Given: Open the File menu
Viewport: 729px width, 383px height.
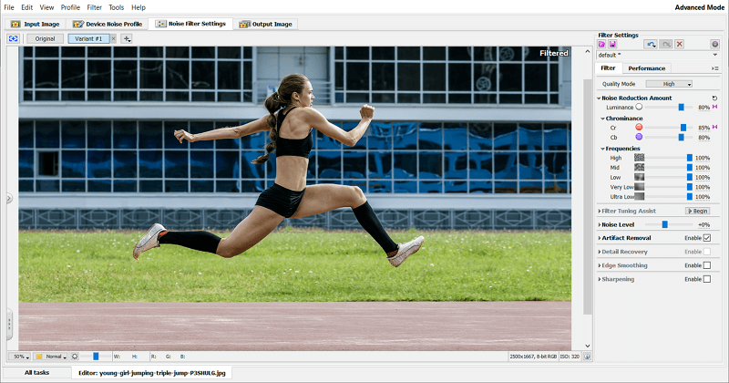Looking at the screenshot, I should (9, 7).
